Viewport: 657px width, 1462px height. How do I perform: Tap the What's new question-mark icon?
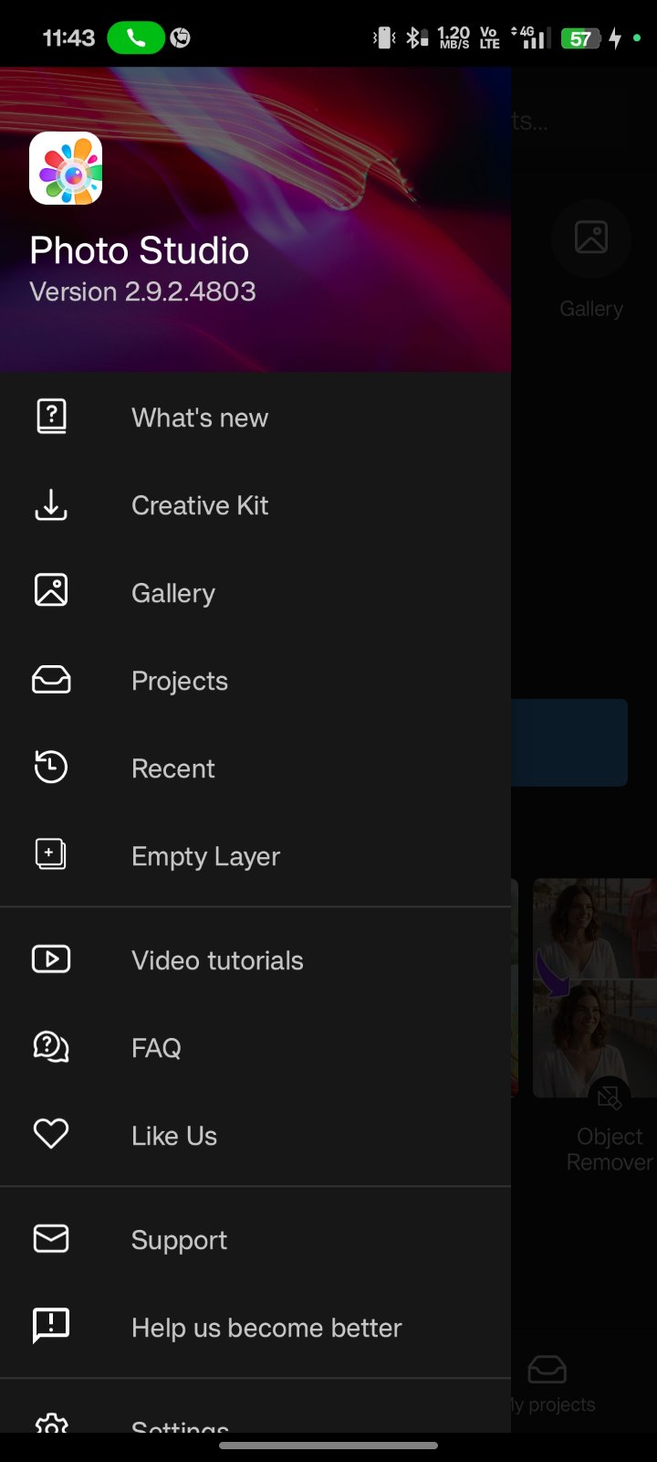click(x=51, y=417)
